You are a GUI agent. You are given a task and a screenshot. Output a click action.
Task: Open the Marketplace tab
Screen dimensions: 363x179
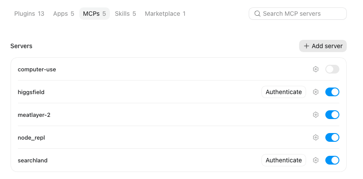(x=165, y=14)
